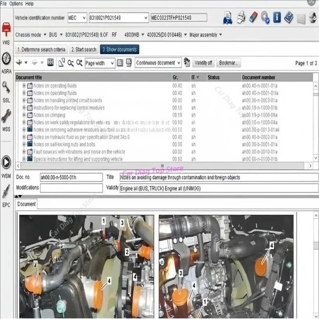Open the help book icon

(x=289, y=18)
